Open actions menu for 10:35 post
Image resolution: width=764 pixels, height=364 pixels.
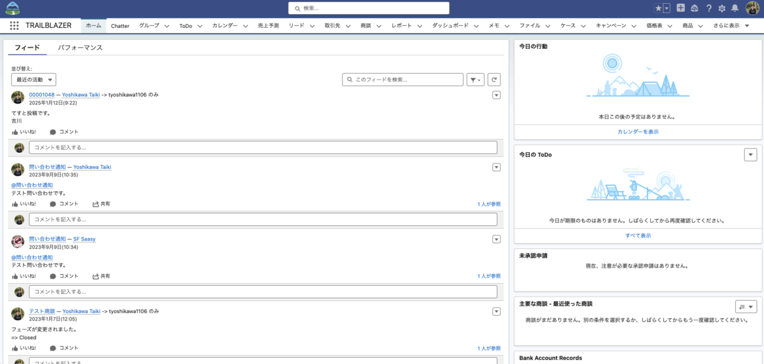pos(497,167)
